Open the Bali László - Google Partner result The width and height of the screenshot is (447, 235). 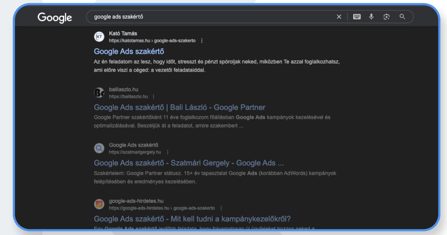coord(180,107)
